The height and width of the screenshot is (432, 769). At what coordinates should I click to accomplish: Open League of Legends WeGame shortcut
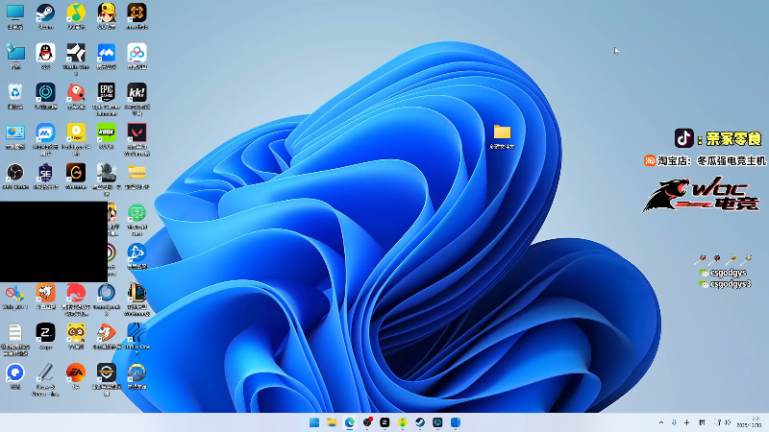click(136, 293)
